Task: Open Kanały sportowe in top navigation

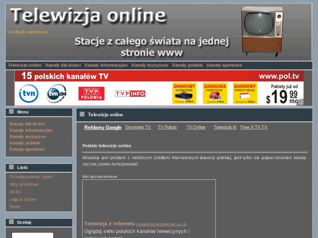Action: (224, 65)
